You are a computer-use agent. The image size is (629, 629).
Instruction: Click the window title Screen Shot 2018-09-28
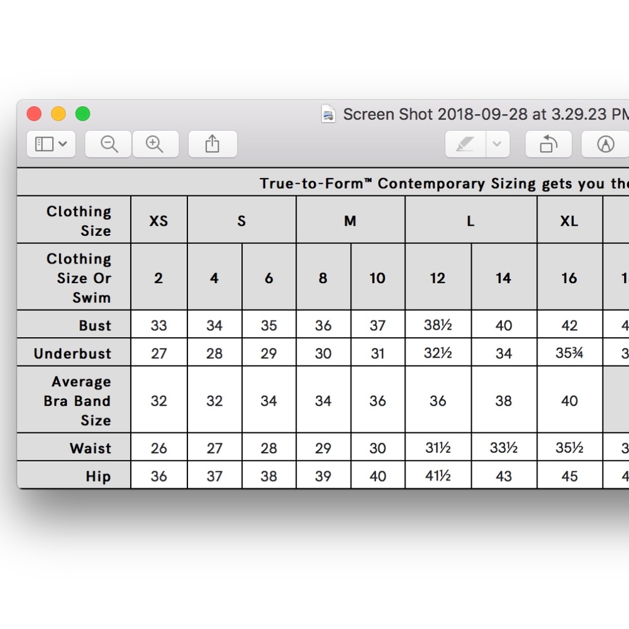point(486,114)
